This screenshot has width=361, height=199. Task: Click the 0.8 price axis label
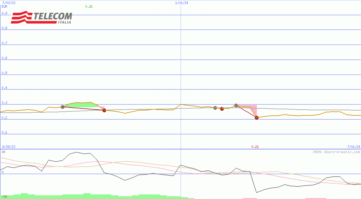[x=4, y=28]
